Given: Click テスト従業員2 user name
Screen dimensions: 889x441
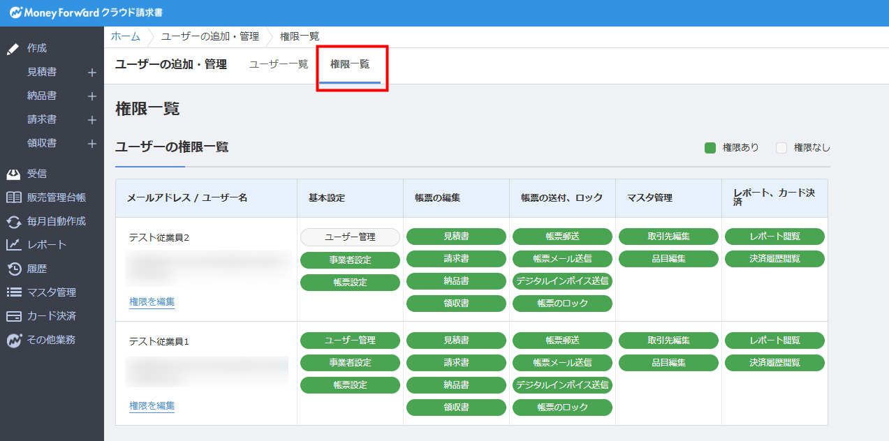Looking at the screenshot, I should (x=159, y=237).
